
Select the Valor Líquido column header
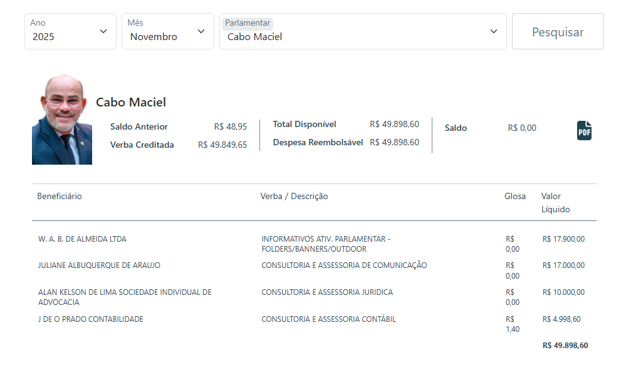pos(555,202)
